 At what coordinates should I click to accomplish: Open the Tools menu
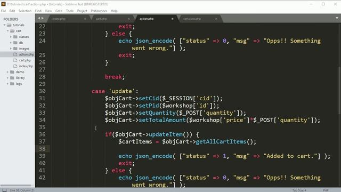click(70, 11)
